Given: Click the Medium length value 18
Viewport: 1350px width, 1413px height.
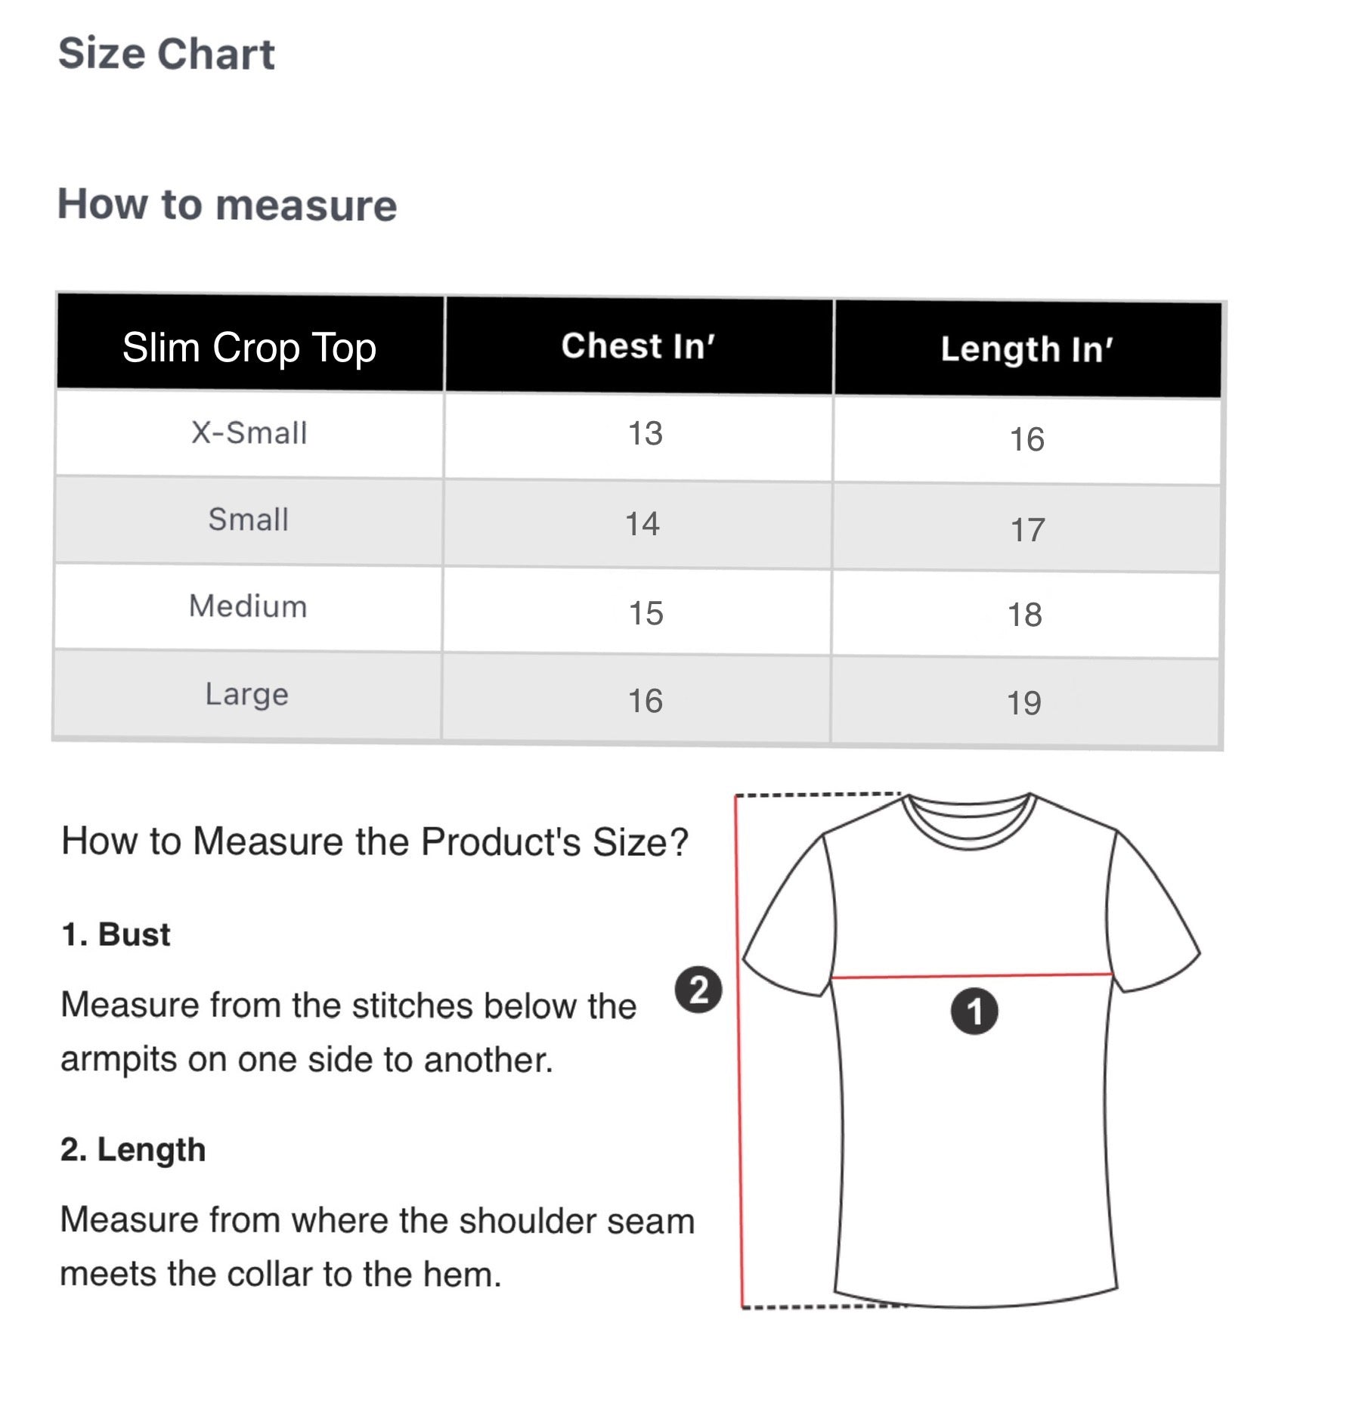Looking at the screenshot, I should click(x=1025, y=615).
